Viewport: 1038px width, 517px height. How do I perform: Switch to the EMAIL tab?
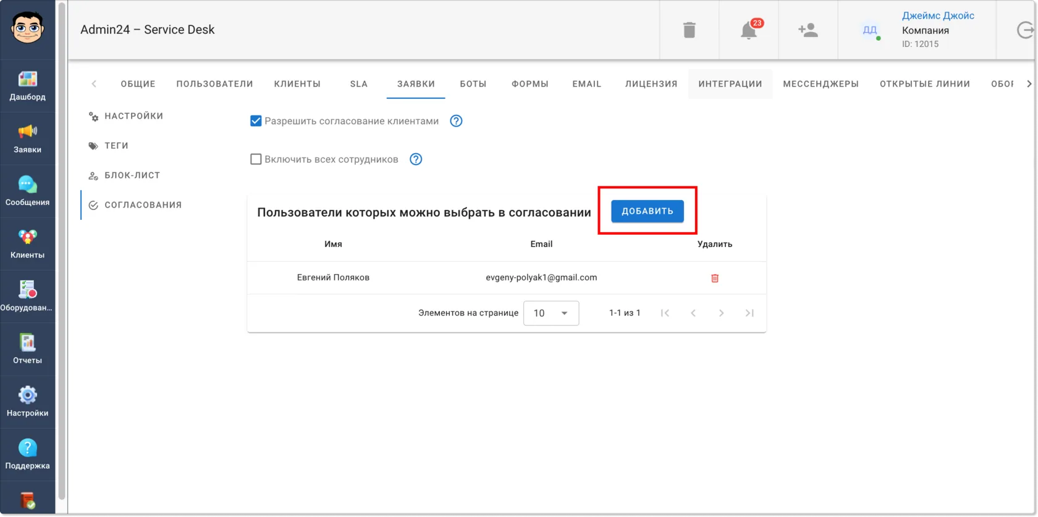click(587, 84)
